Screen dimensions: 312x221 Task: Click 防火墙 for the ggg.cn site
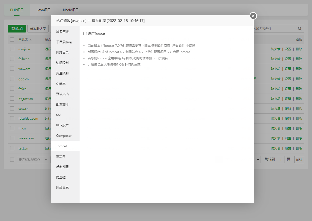coord(276,79)
